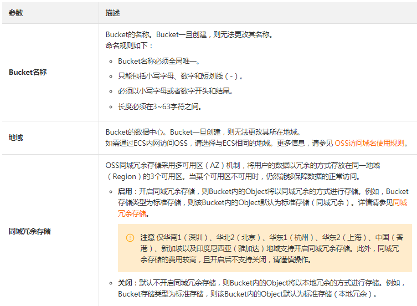Image resolution: width=417 pixels, height=306 pixels.
Task: Click line starting 如需通过ECS内网访问OSS
Action: (x=256, y=143)
